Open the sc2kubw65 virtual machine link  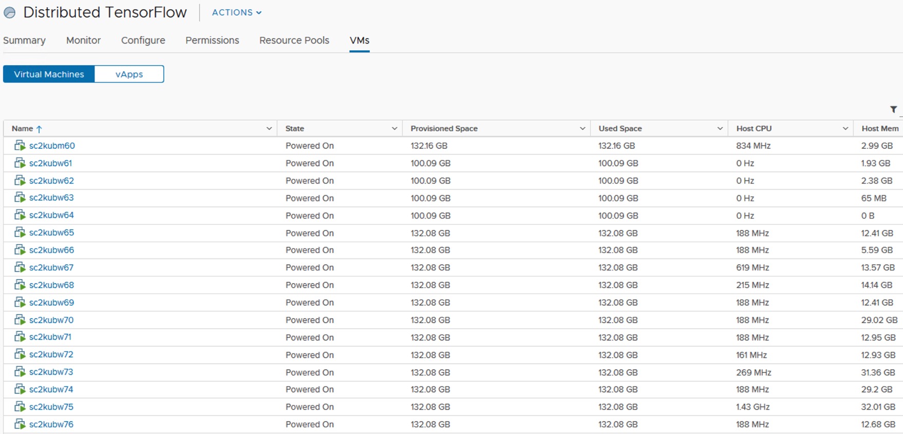tap(51, 232)
